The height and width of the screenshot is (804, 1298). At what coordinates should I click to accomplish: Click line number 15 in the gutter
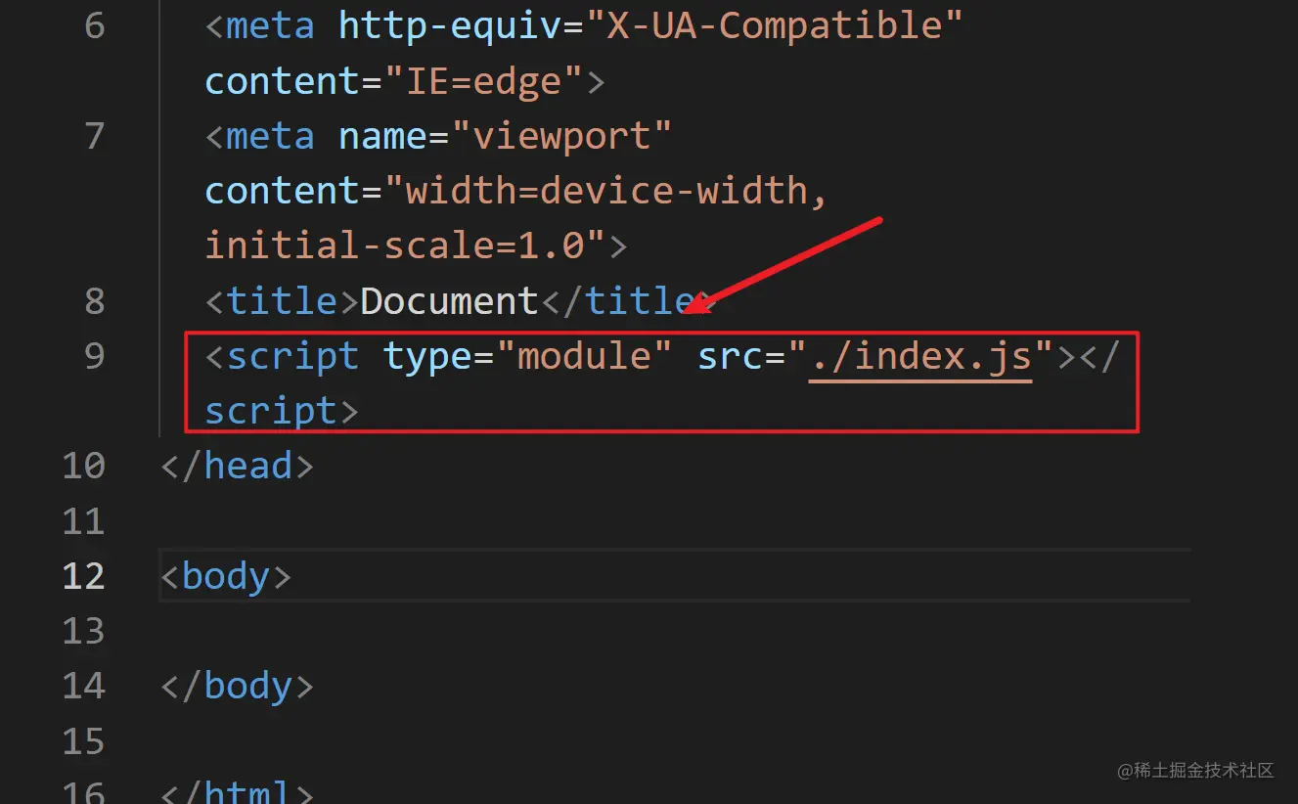point(83,740)
